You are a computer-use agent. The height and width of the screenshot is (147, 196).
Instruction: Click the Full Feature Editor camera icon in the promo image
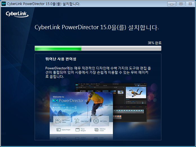coord(58,121)
